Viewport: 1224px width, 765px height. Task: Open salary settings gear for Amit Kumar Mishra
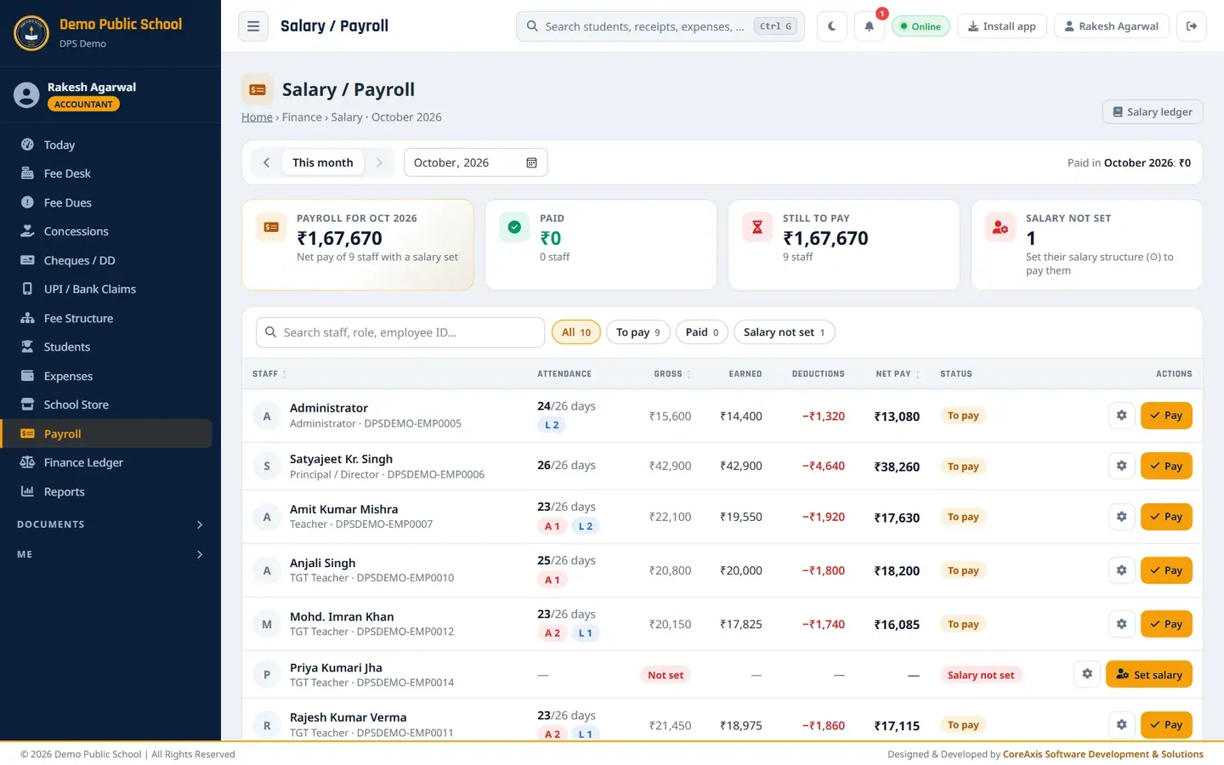(1121, 517)
